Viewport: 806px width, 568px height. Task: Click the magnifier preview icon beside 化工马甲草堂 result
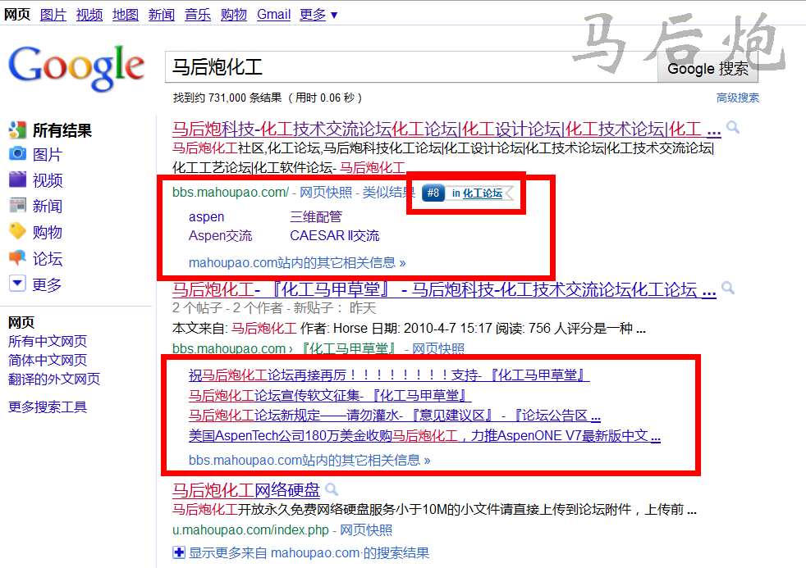click(x=728, y=289)
